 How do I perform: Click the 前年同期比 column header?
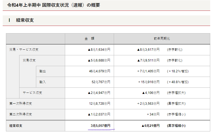[162, 39]
